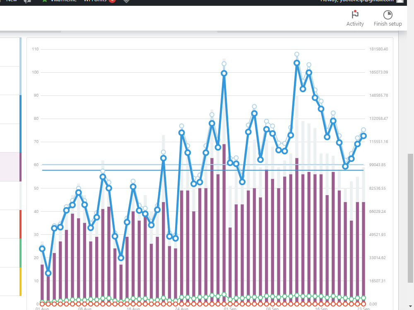Click the right axis value 16507.31
The width and height of the screenshot is (414, 310).
pyautogui.click(x=378, y=281)
